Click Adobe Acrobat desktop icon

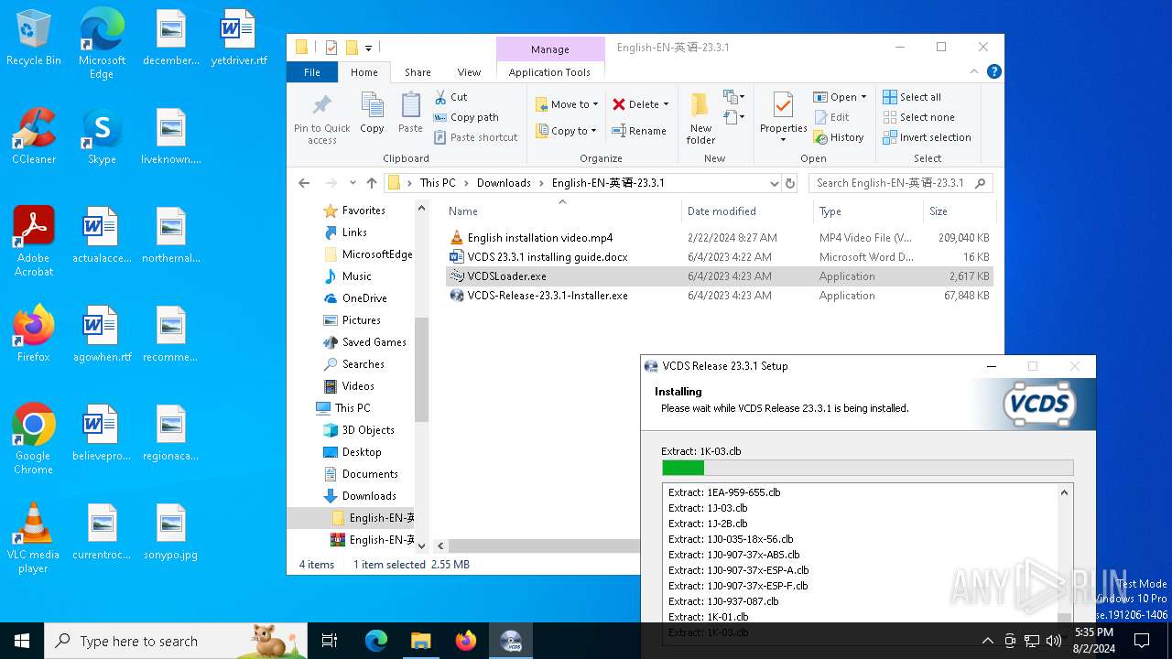coord(34,242)
